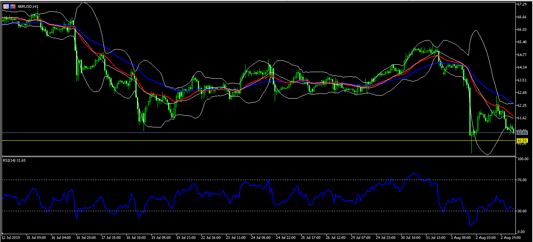
Task: Click the 19 Jul 21:00 time label
Action: click(185, 237)
